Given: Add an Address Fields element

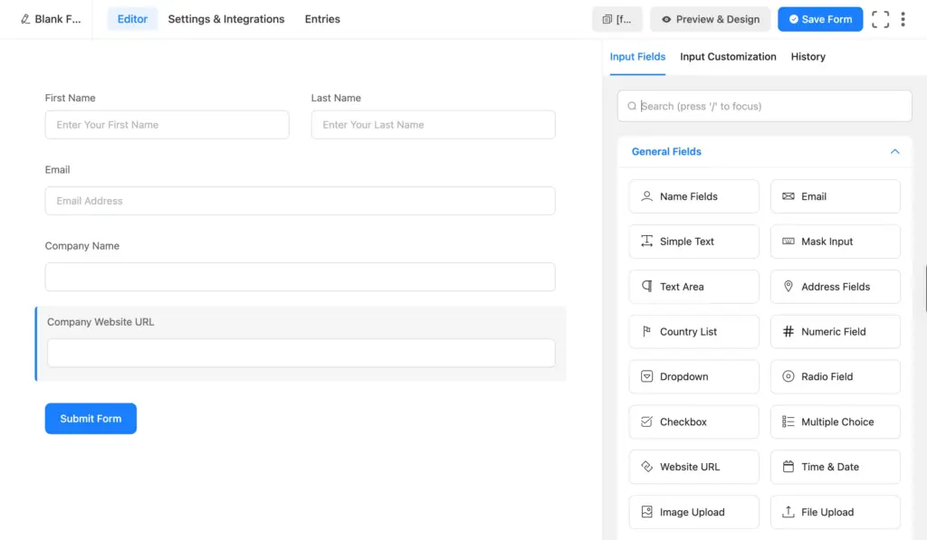Looking at the screenshot, I should tap(836, 287).
